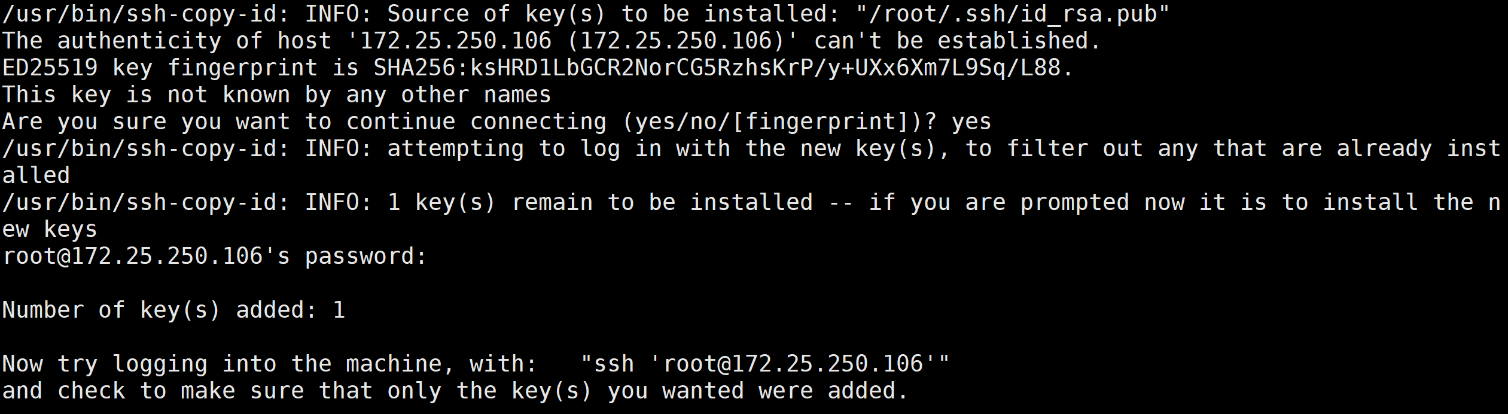Click the ED25519 key fingerprint label
Image resolution: width=1508 pixels, height=414 pixels.
(x=160, y=68)
